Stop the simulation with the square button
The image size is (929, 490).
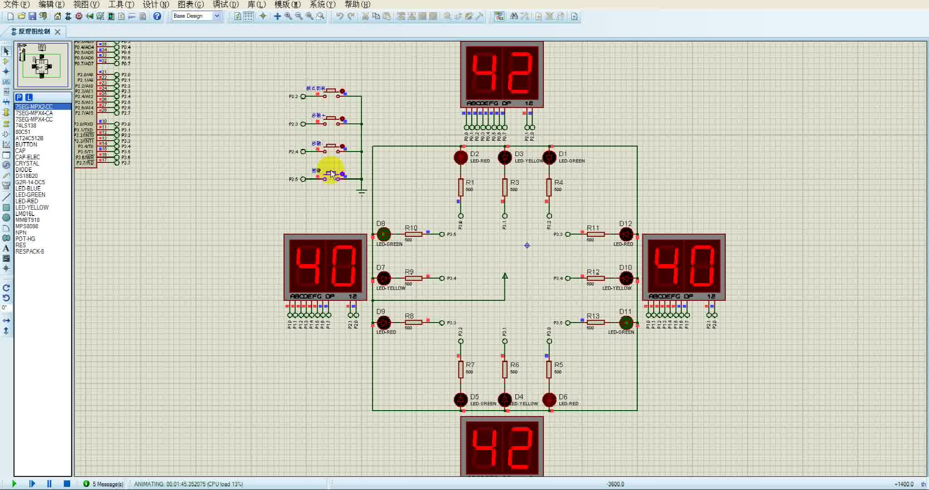[67, 484]
